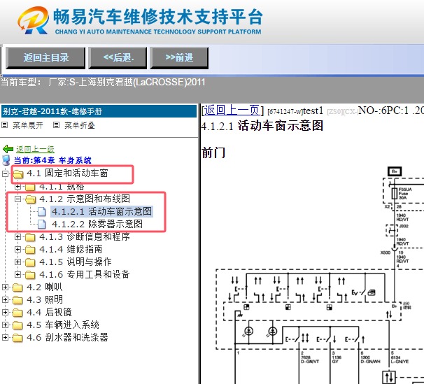
Task: Click the open folder icon for 4.1.2
Action: (30, 199)
